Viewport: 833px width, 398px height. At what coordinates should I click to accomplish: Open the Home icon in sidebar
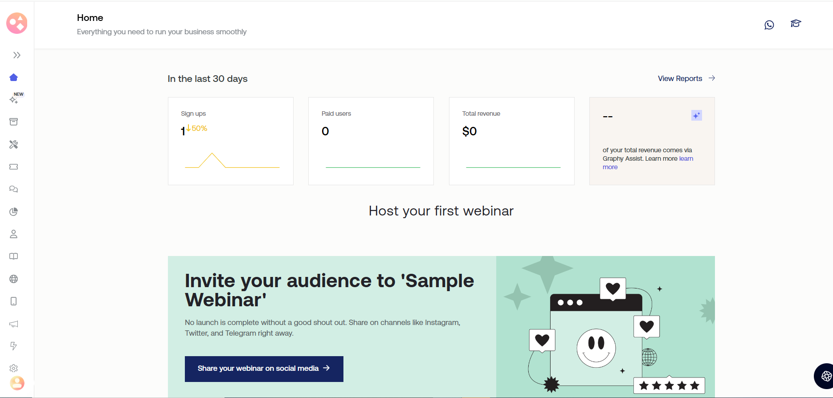click(14, 77)
